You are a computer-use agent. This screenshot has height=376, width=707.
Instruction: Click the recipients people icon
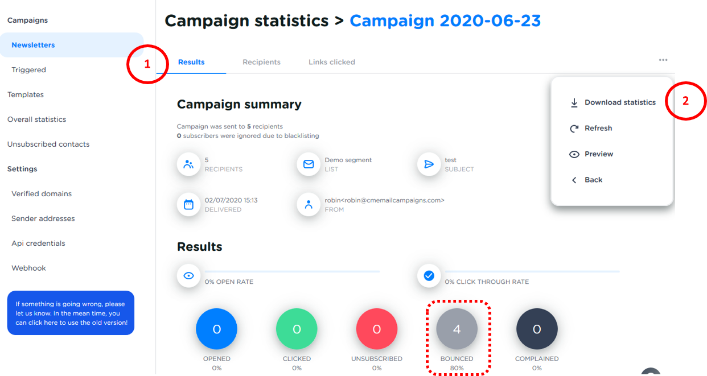point(188,164)
